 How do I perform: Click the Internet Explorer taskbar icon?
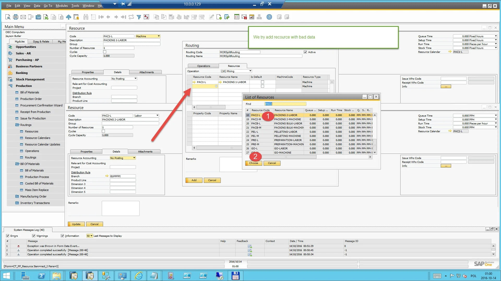pyautogui.click(x=139, y=276)
